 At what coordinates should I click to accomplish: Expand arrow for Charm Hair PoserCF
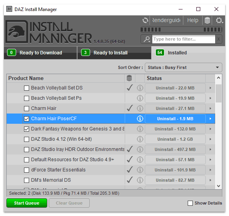coord(210,119)
